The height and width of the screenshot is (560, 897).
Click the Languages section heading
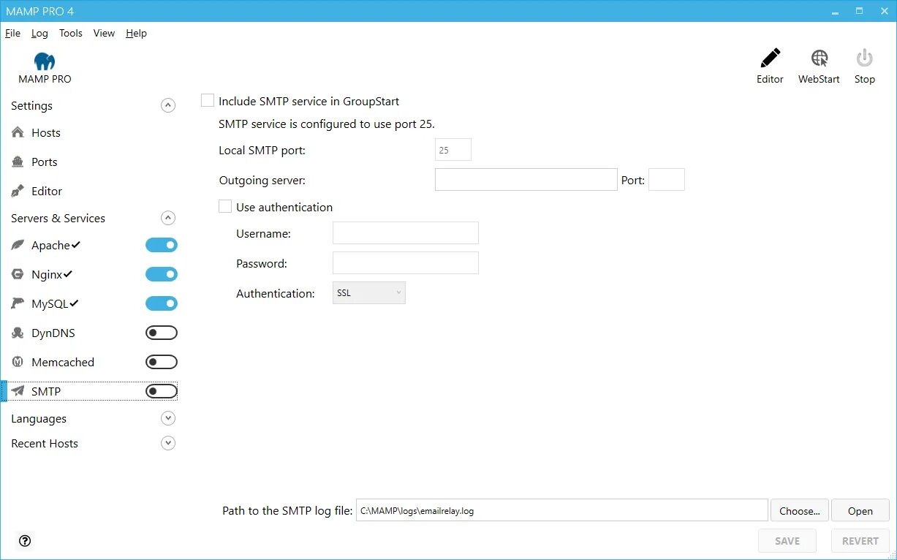pyautogui.click(x=39, y=418)
